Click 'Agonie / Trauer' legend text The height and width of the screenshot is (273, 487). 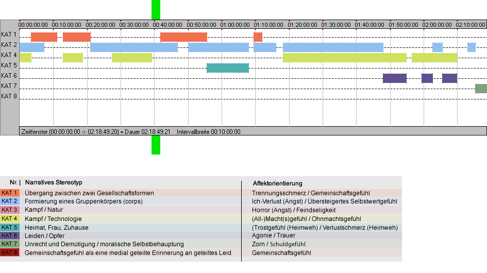(x=274, y=235)
